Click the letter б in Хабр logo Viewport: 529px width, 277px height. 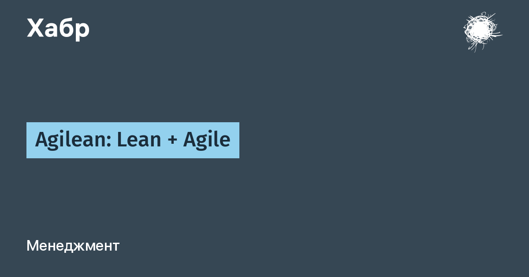point(67,28)
